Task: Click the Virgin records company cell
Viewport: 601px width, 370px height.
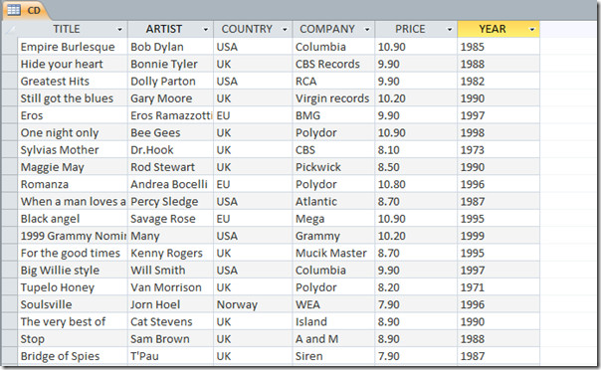Action: point(333,98)
